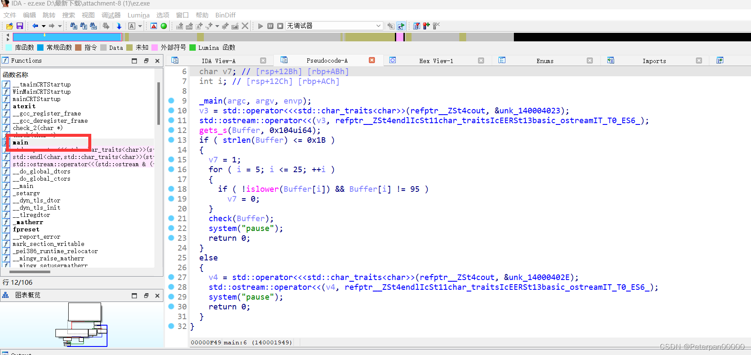Open the 调试器 menu

point(111,15)
